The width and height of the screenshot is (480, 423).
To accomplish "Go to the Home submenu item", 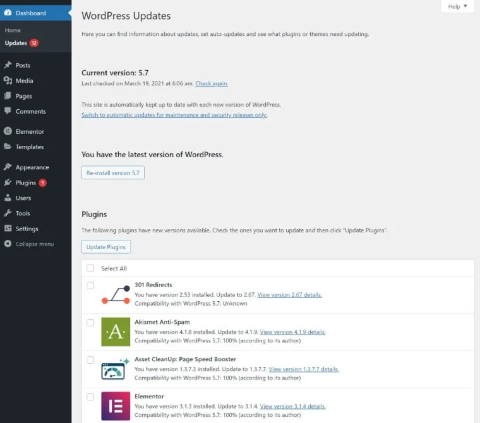I will pyautogui.click(x=13, y=31).
